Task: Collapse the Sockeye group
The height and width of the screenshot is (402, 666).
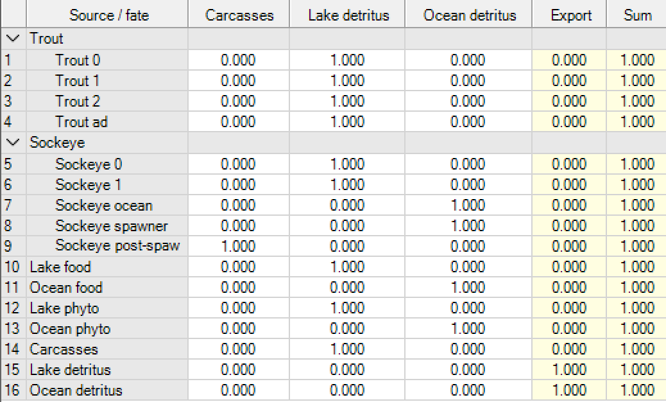Action: (12, 143)
